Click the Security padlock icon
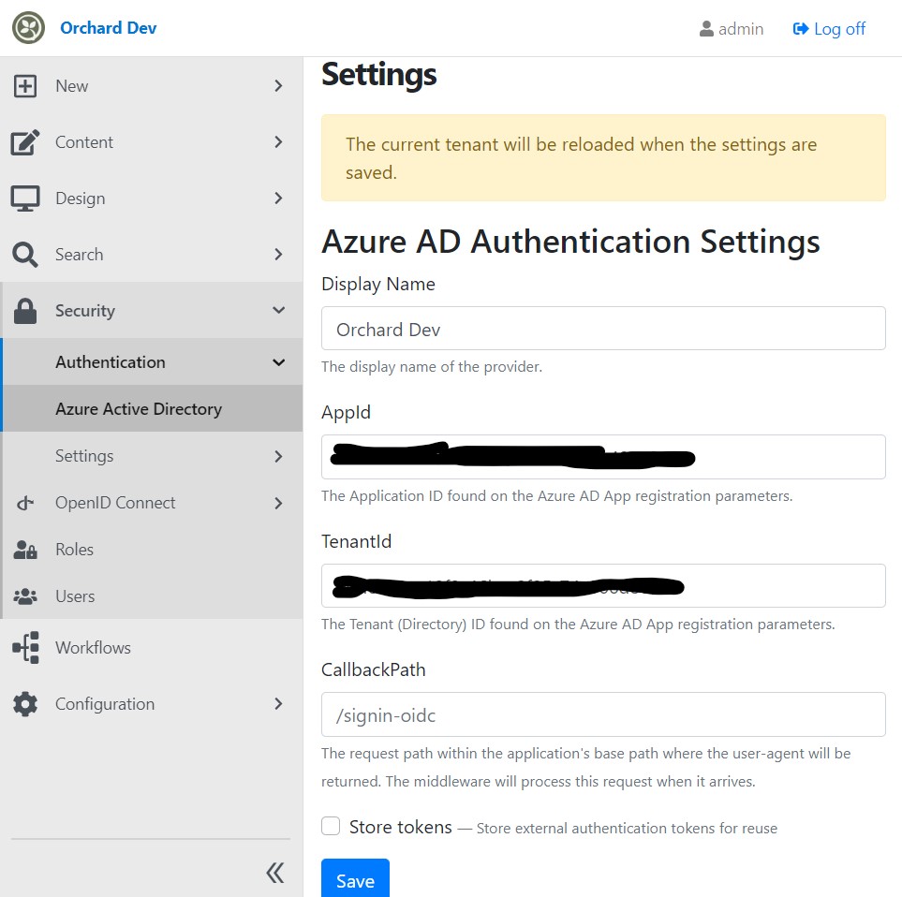This screenshot has height=897, width=902. tap(24, 311)
